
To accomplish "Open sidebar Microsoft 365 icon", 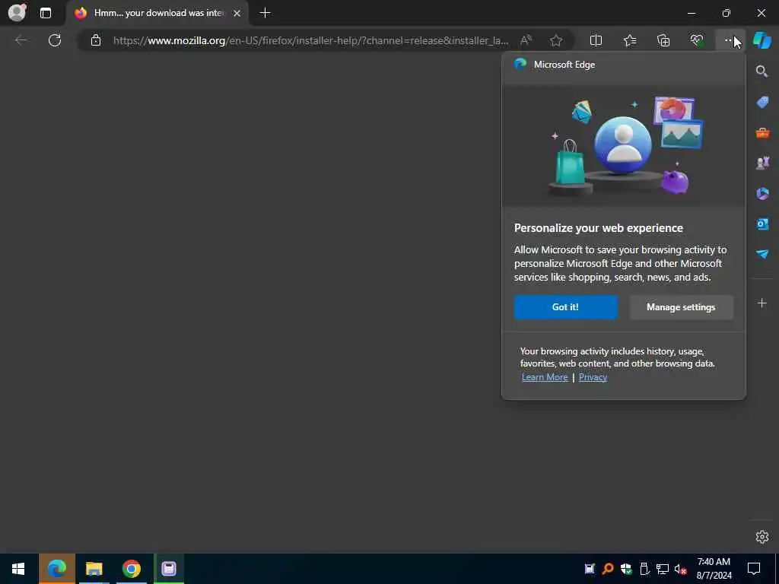I will (x=762, y=193).
